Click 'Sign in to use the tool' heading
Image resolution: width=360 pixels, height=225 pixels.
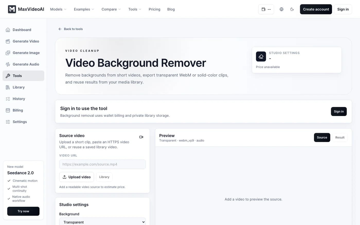84,109
